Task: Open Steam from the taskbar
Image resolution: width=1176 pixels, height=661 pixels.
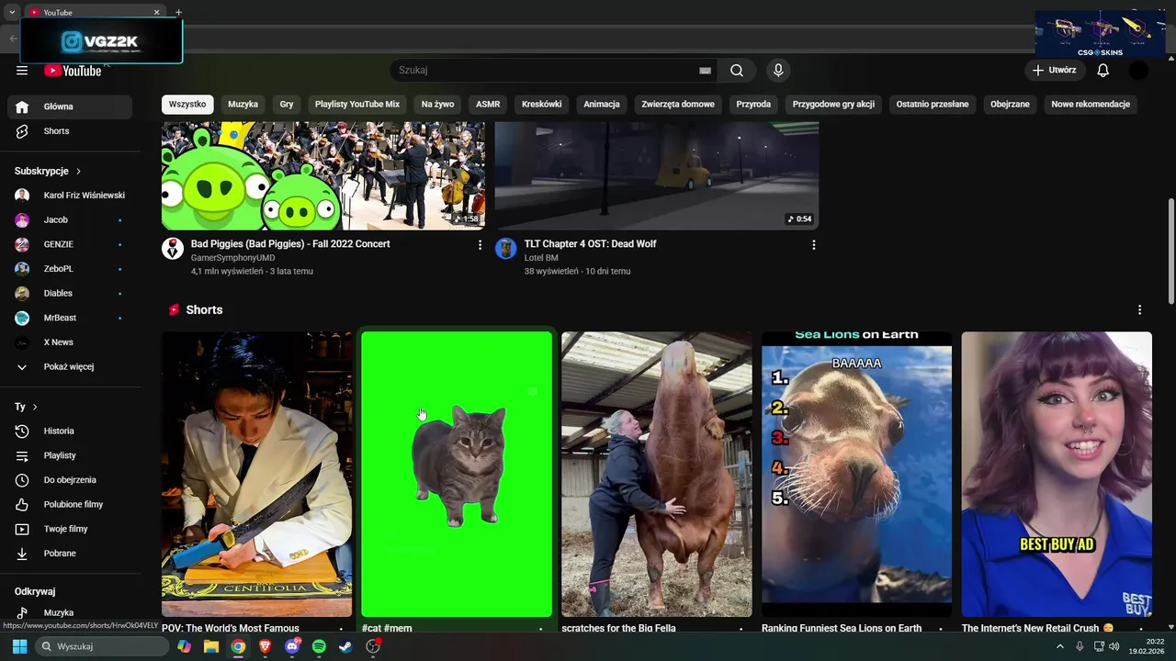Action: pyautogui.click(x=345, y=646)
